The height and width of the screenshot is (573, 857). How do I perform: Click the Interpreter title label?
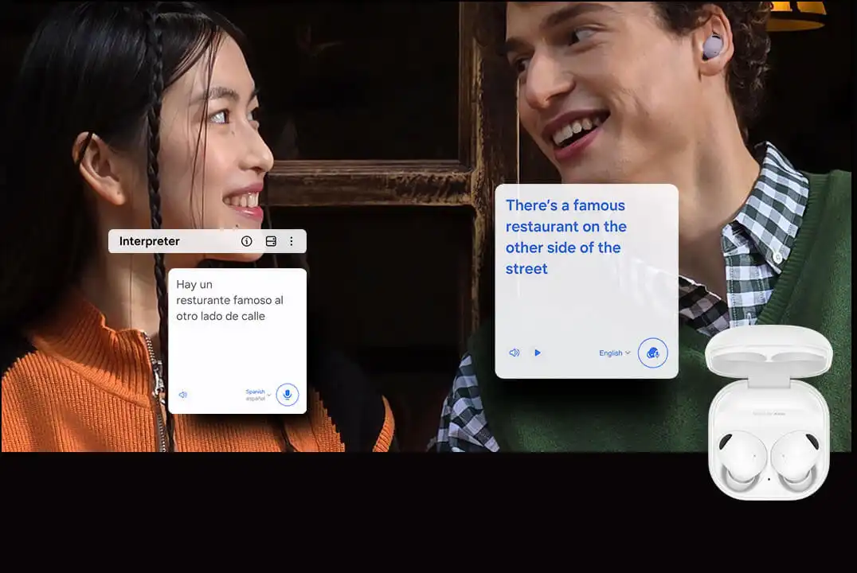coord(150,241)
